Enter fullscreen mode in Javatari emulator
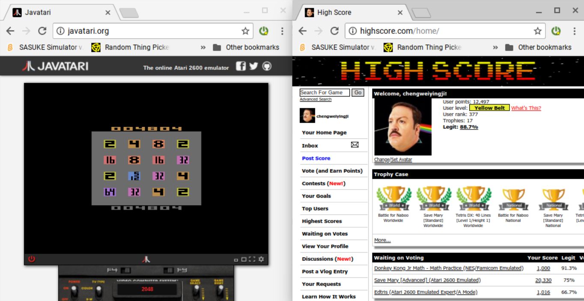 click(x=253, y=259)
